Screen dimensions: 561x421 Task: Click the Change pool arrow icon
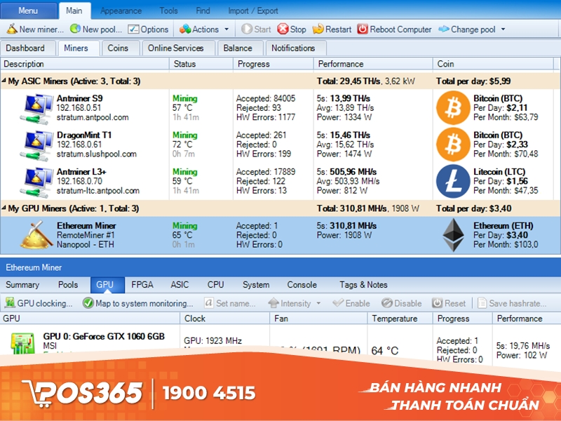pyautogui.click(x=444, y=29)
